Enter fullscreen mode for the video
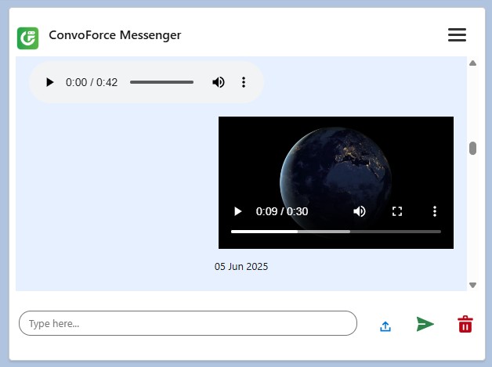 [x=397, y=211]
